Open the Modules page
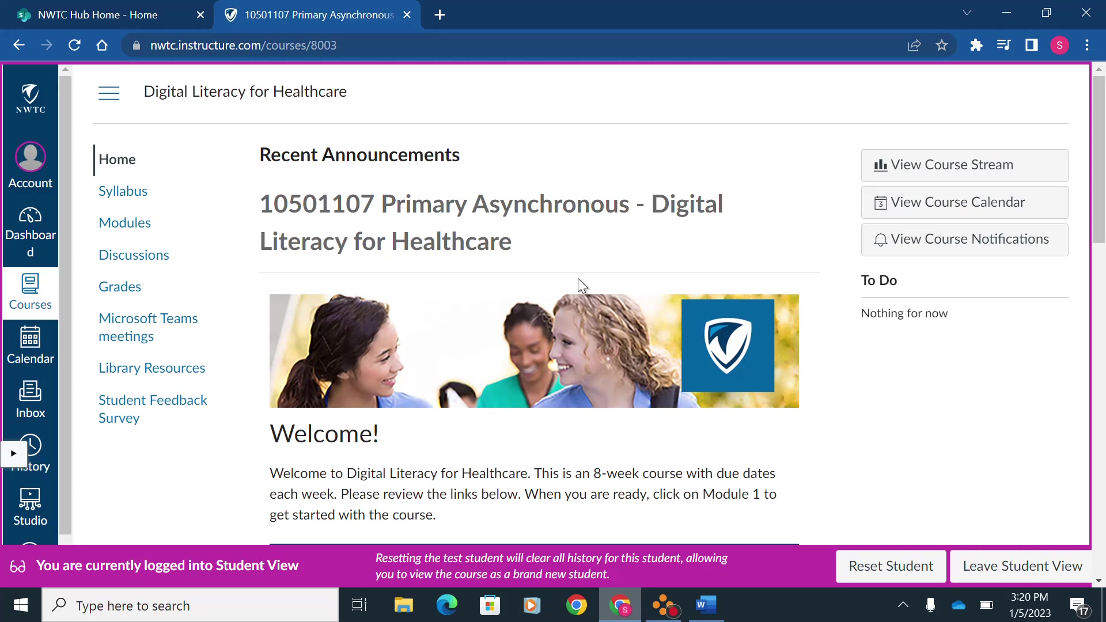The width and height of the screenshot is (1106, 622). click(124, 223)
